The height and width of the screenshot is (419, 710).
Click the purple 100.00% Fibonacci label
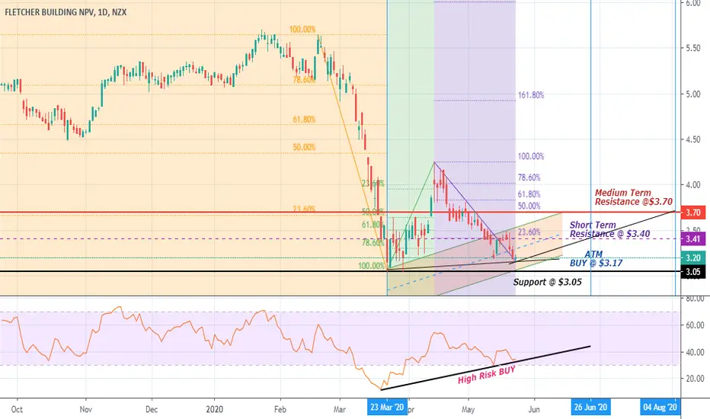point(531,156)
